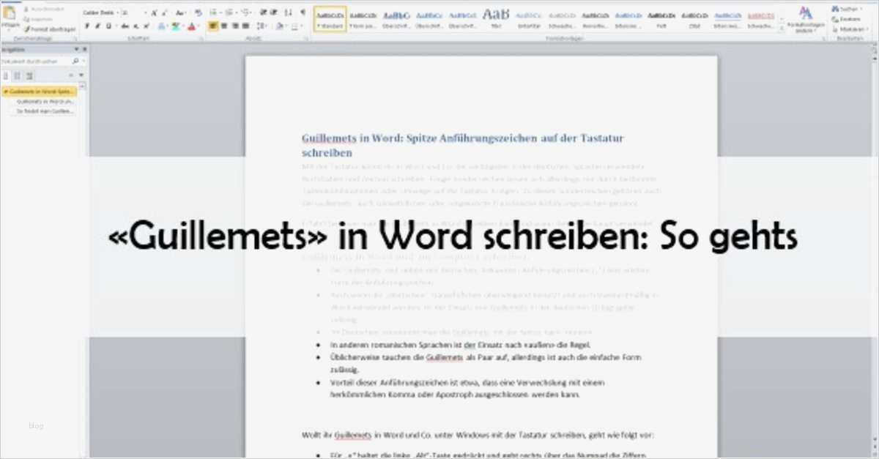The image size is (879, 459).
Task: Click Format übertragen paintbrush button
Action: (48, 29)
